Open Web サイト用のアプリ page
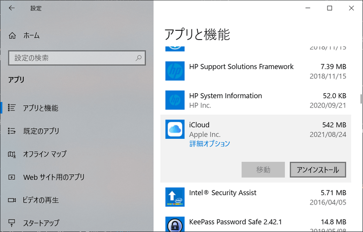 pyautogui.click(x=54, y=177)
